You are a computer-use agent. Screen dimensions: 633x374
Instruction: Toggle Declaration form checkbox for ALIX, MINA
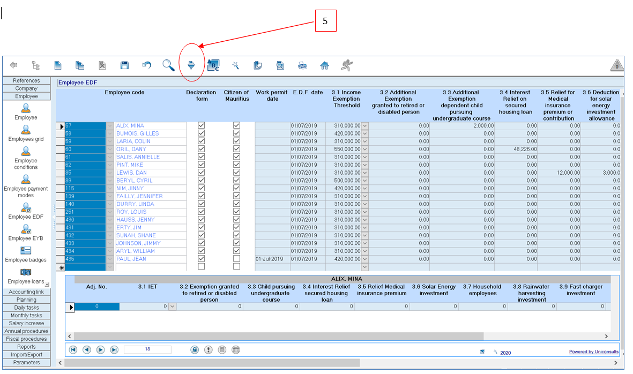(202, 125)
